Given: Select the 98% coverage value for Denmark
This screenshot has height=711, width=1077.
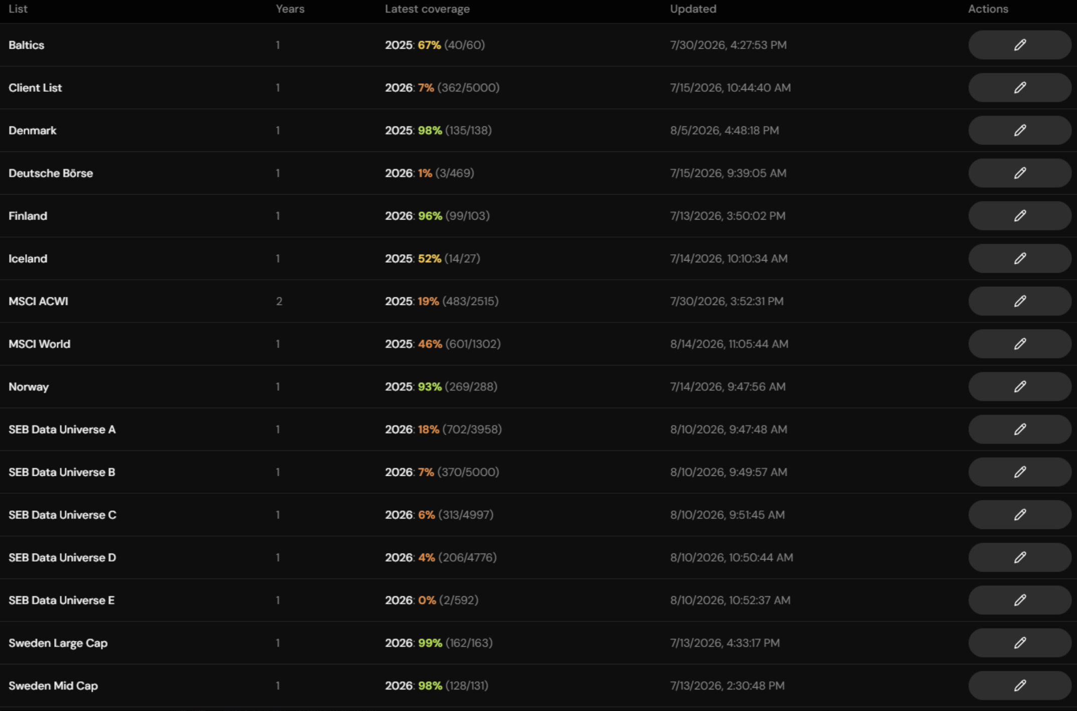Looking at the screenshot, I should pos(430,130).
